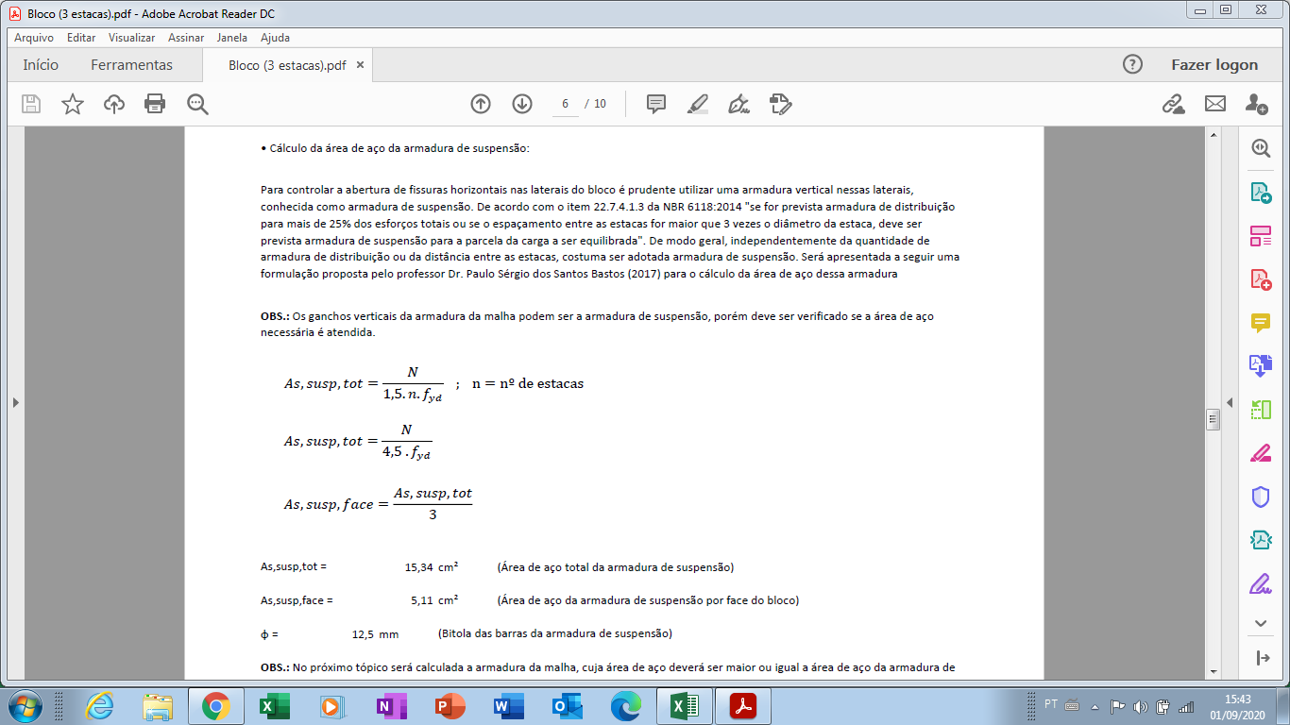Bookmark this file with the star icon
This screenshot has height=725, width=1290.
[73, 104]
